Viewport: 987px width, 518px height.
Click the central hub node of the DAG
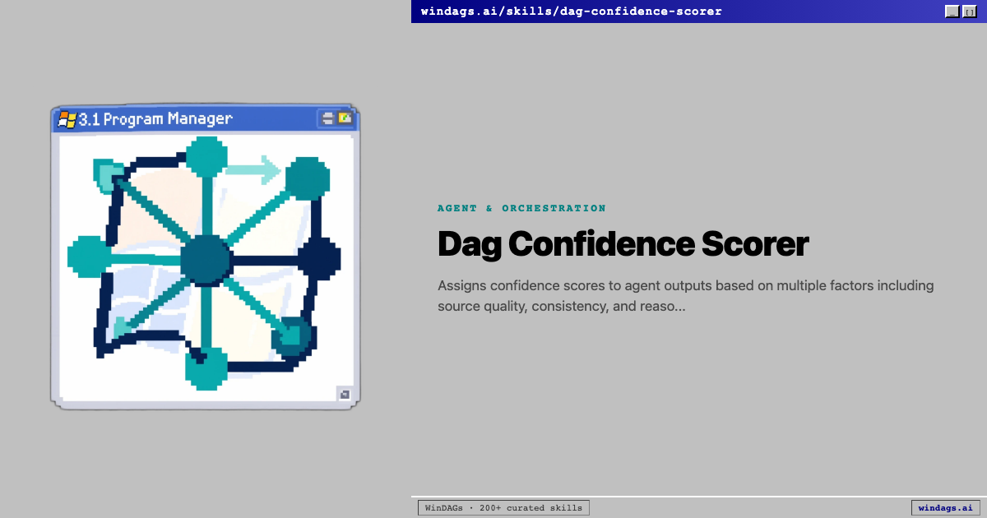205,259
